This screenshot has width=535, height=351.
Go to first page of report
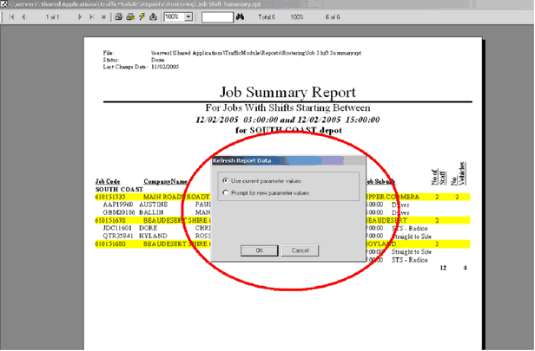(11, 16)
